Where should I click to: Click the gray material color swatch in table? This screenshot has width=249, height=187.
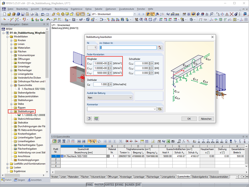108,156
